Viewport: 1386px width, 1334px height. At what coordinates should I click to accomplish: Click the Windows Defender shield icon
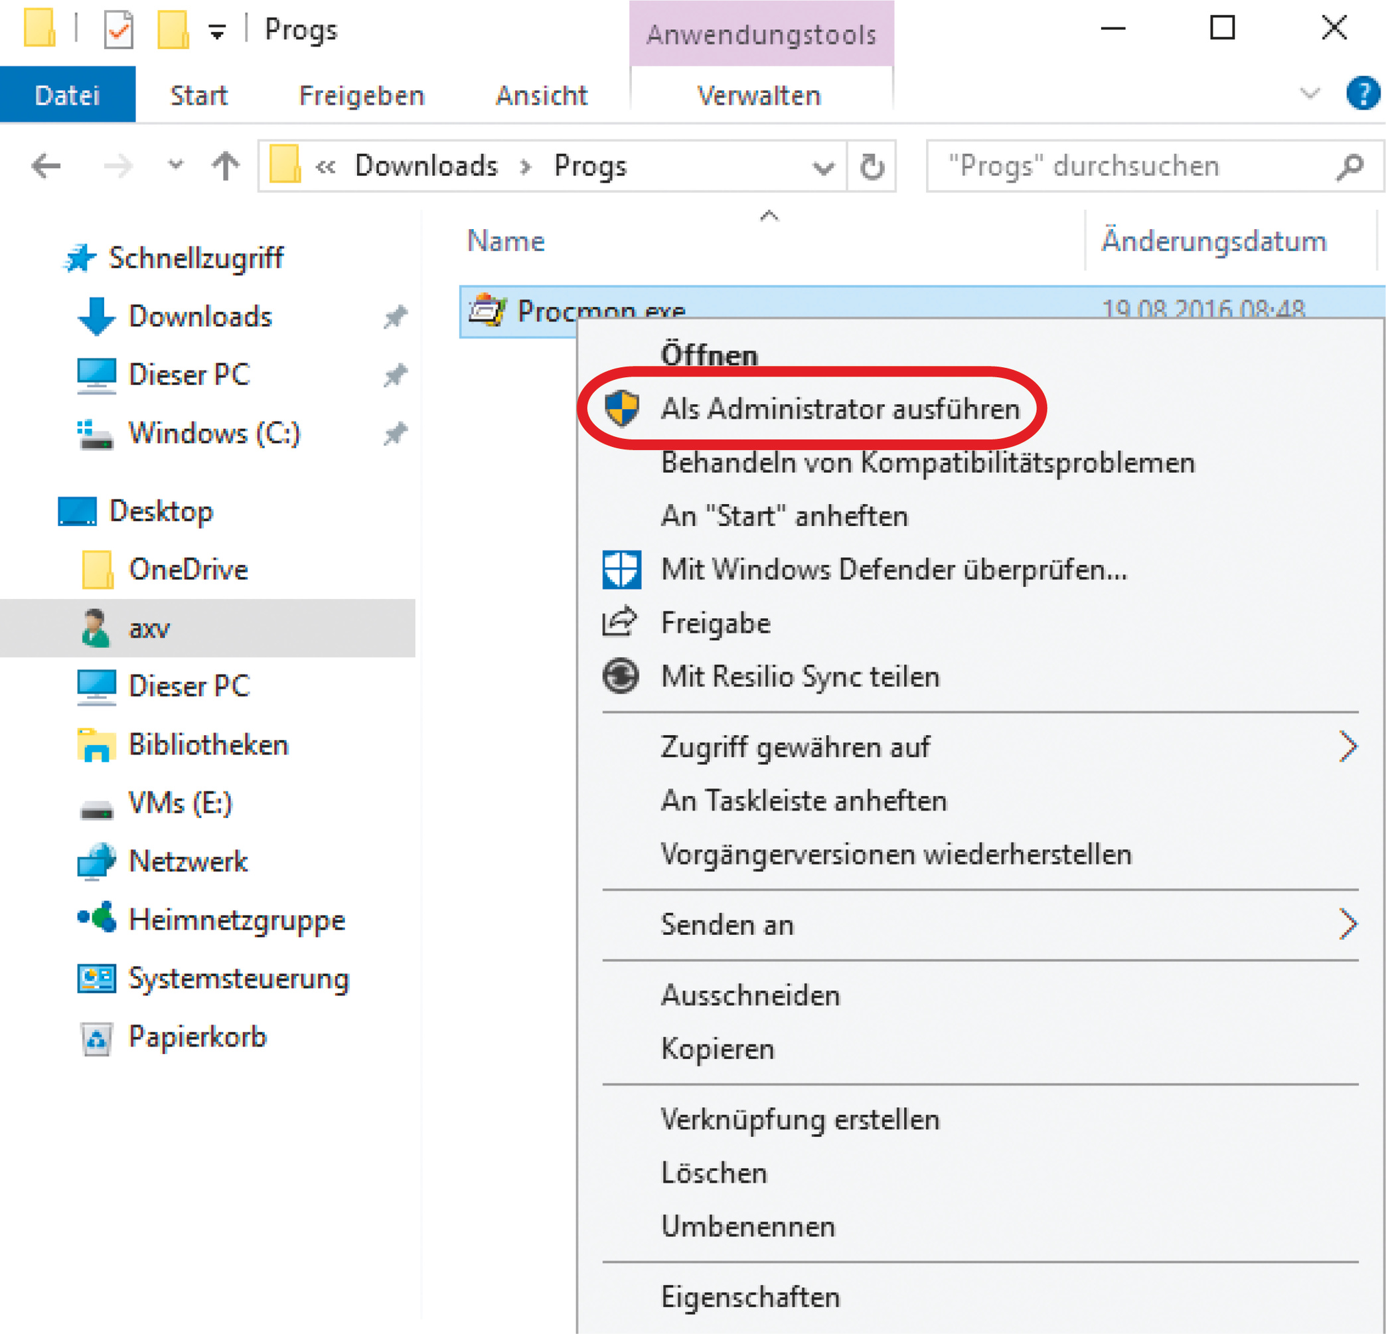[x=621, y=570]
